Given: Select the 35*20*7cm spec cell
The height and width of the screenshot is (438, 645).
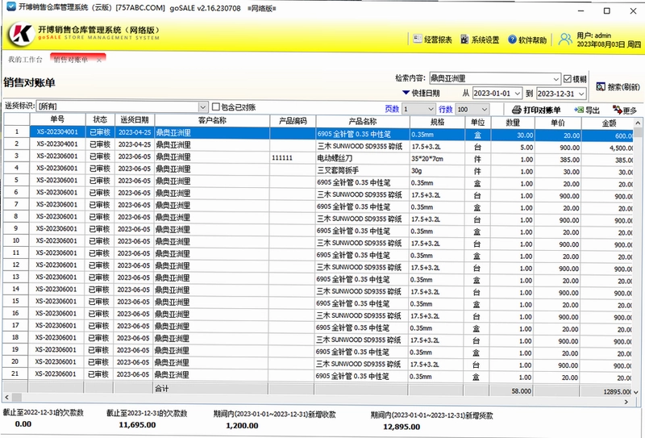Looking at the screenshot, I should (x=437, y=158).
